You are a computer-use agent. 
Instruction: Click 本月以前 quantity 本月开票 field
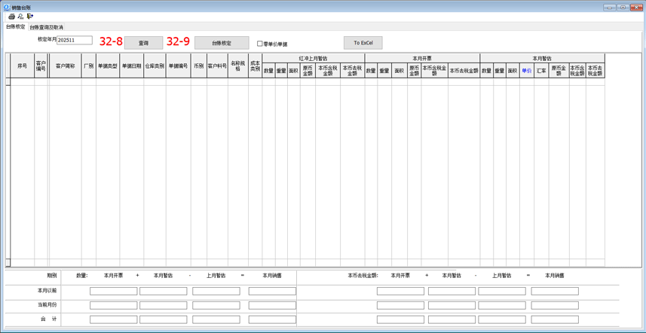(113, 291)
